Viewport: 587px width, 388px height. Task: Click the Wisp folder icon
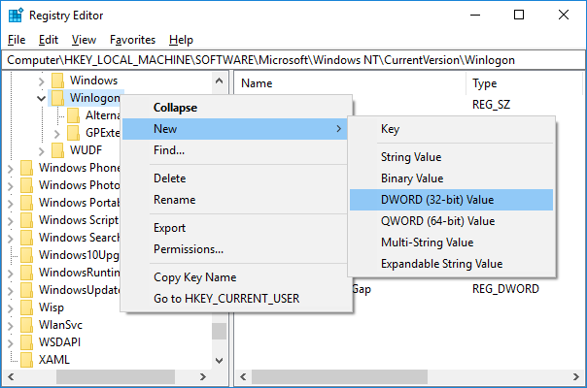point(26,307)
